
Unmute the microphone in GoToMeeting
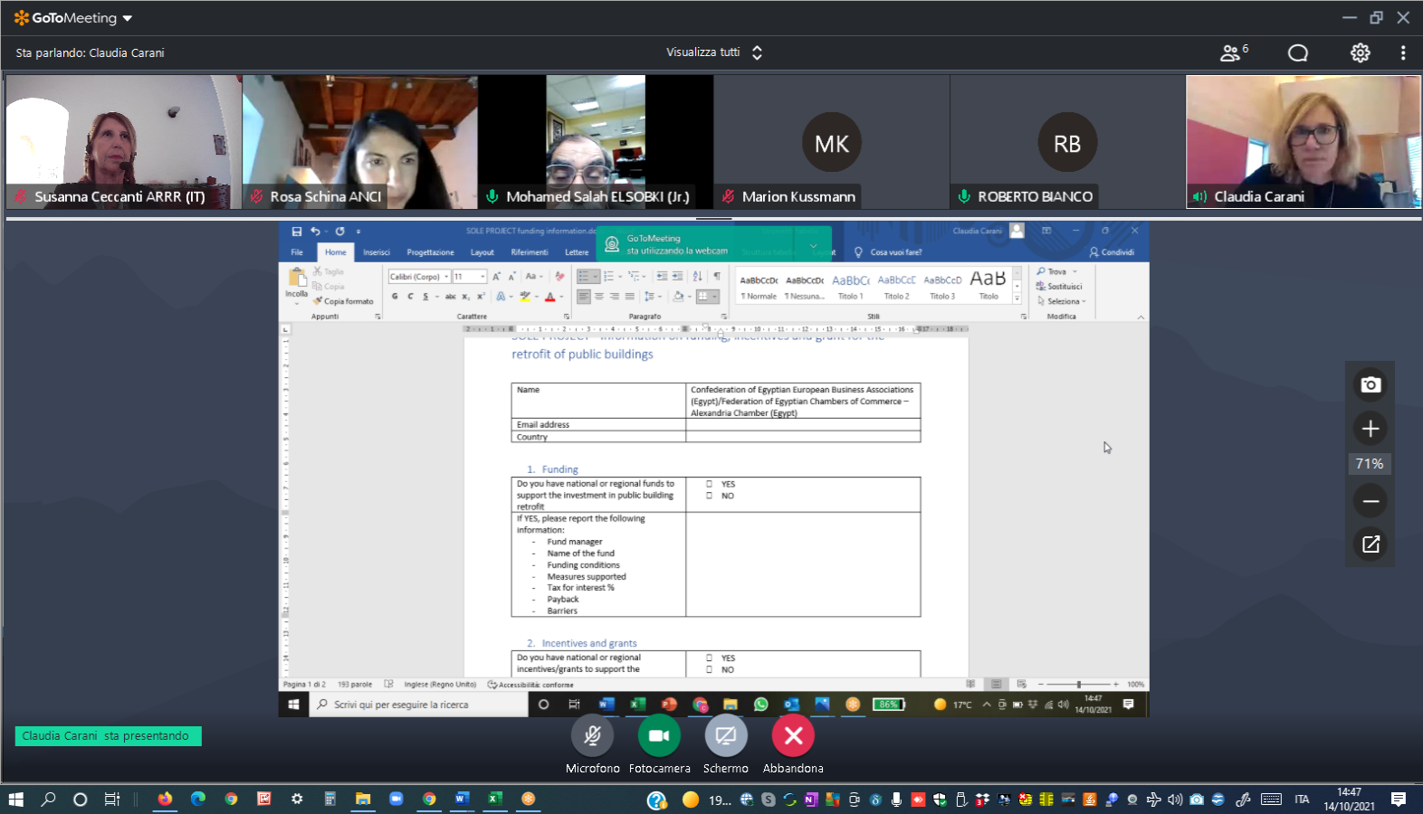592,736
